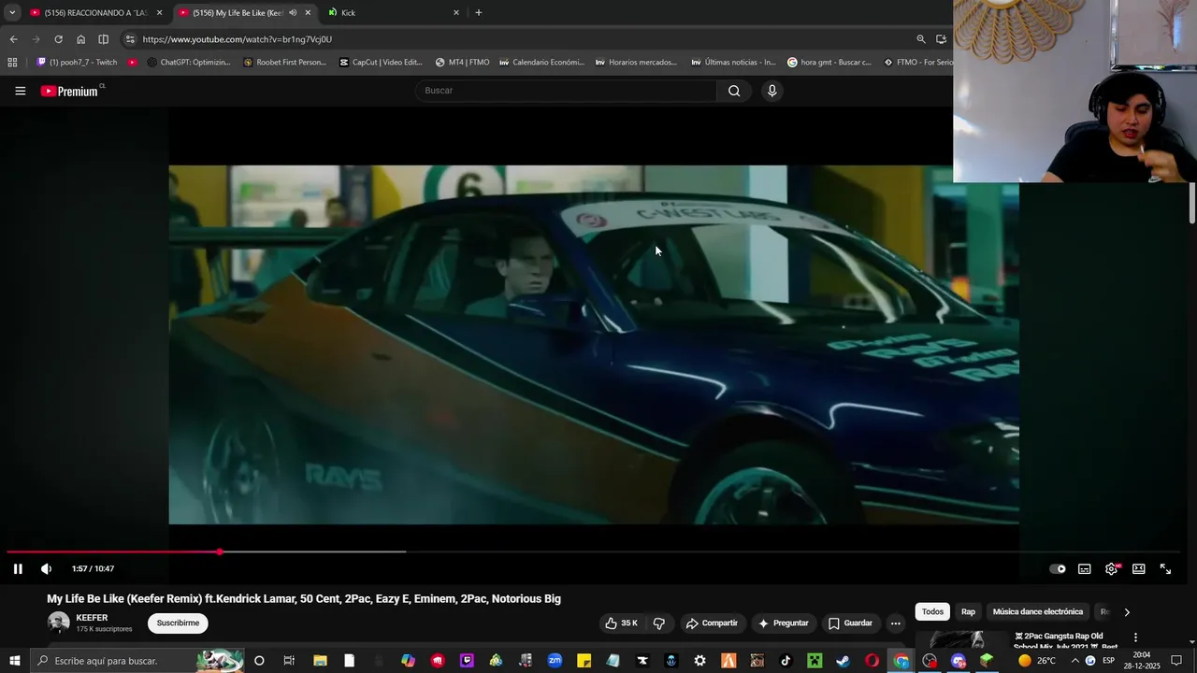Open Calendario Económico bookmark
Screen dimensions: 1197x673
coord(541,63)
